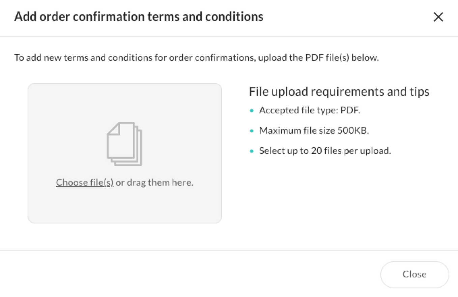
Task: Click the underlined Choose file(s) label
Action: pyautogui.click(x=84, y=182)
